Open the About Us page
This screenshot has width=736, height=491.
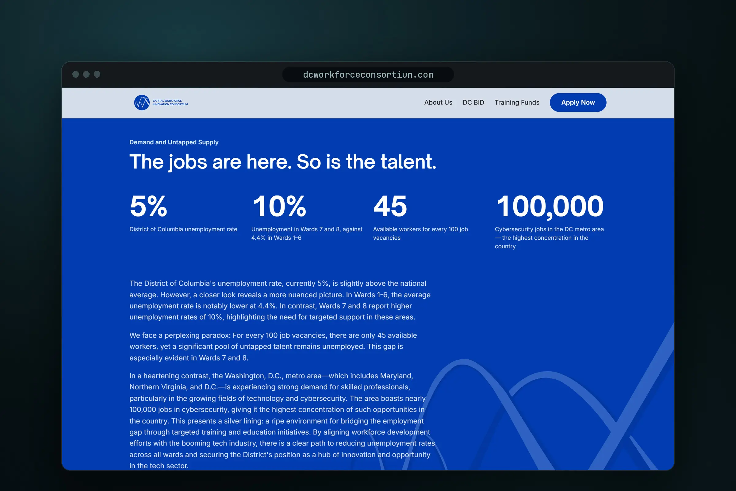(438, 102)
